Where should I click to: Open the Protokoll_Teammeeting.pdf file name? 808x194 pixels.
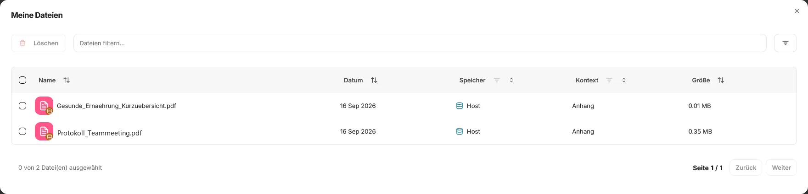coord(100,133)
